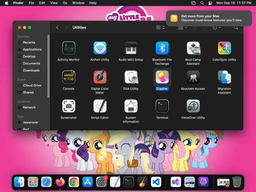This screenshot has height=192, width=256.
Task: Select Disk Utility icon
Action: click(131, 77)
